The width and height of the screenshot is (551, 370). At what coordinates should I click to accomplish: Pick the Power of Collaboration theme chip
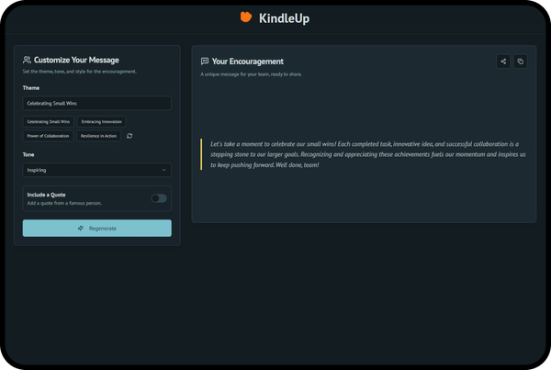coord(48,136)
